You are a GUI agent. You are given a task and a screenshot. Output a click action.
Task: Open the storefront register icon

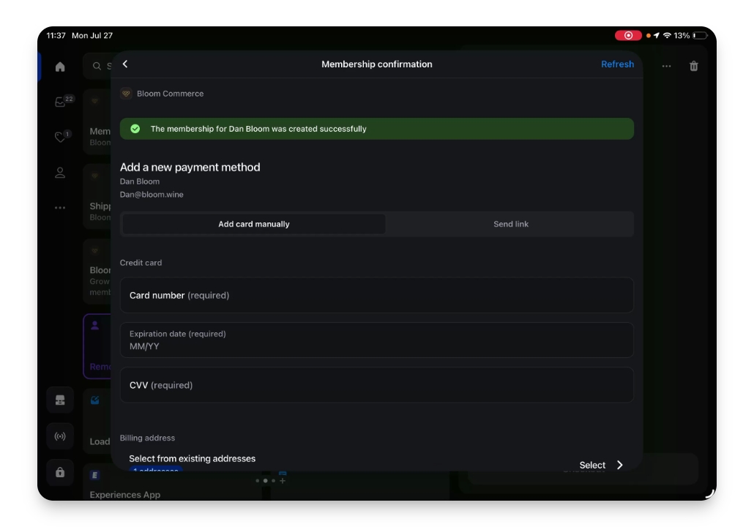(x=60, y=400)
